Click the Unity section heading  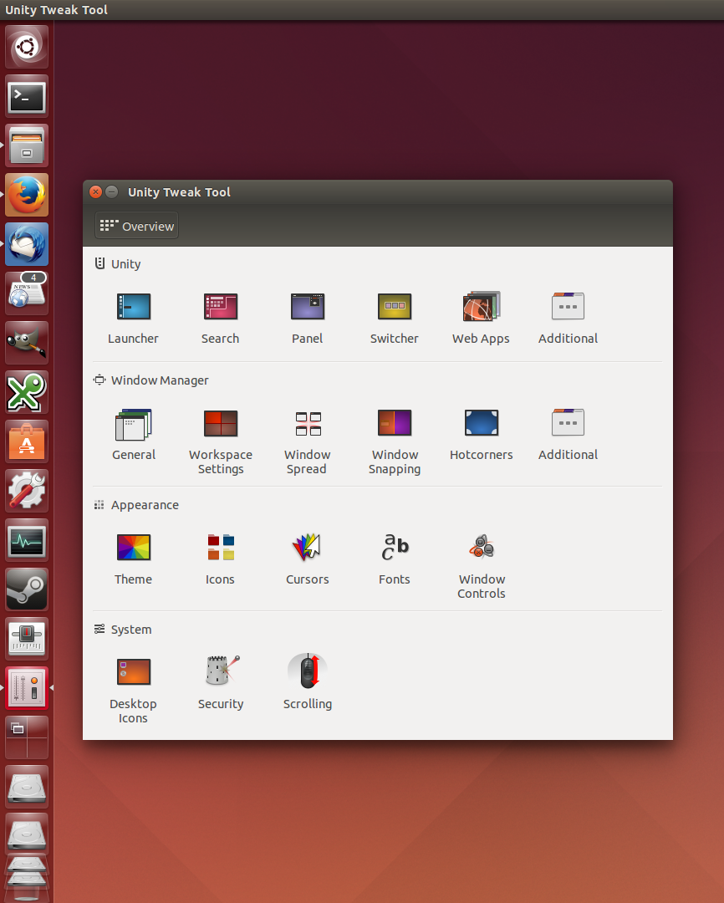[125, 264]
